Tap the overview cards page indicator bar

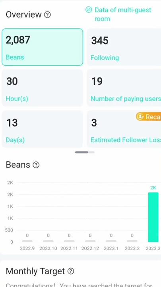(85, 152)
